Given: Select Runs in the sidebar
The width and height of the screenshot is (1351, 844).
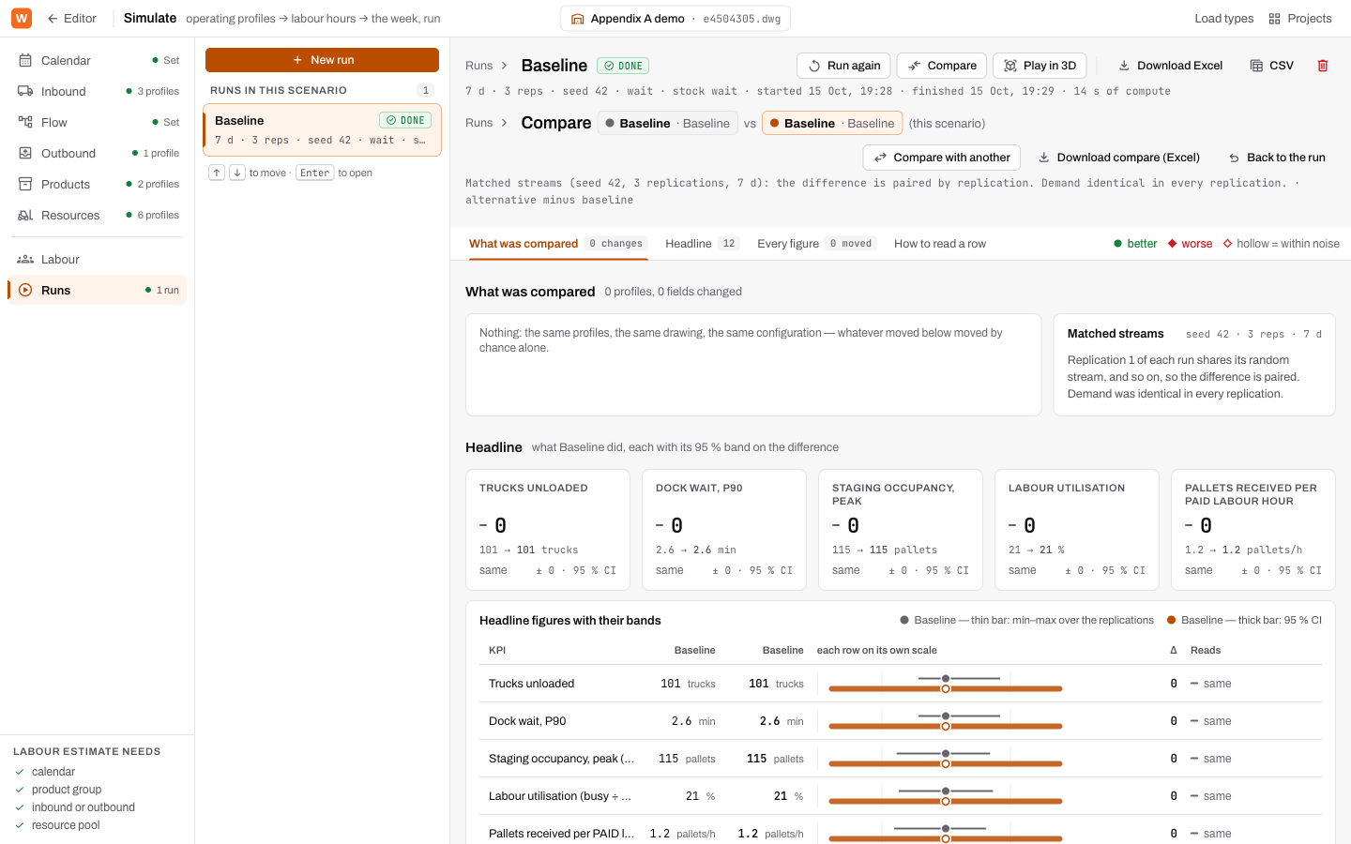Looking at the screenshot, I should 98,290.
